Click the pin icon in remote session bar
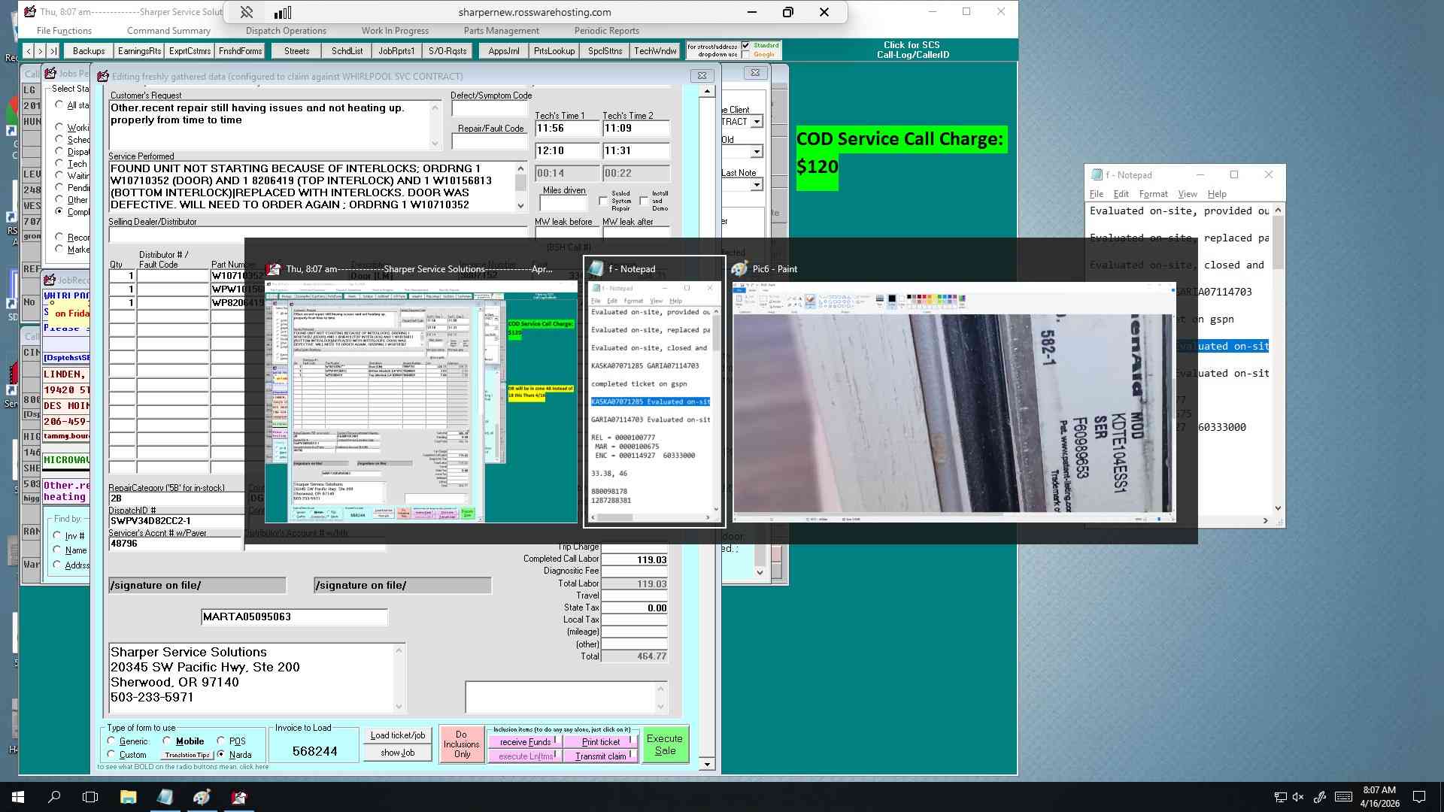 coord(246,12)
